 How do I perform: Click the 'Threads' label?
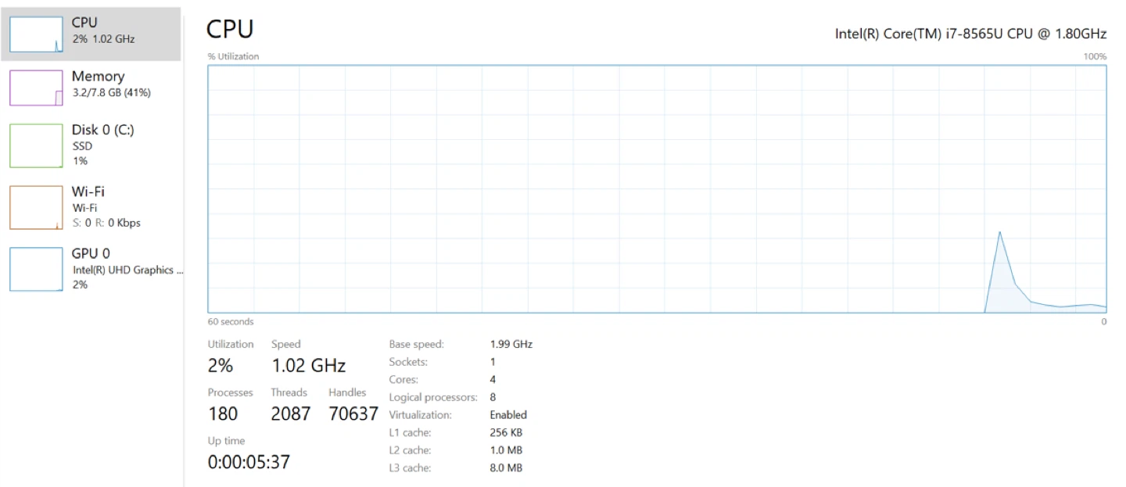click(289, 392)
